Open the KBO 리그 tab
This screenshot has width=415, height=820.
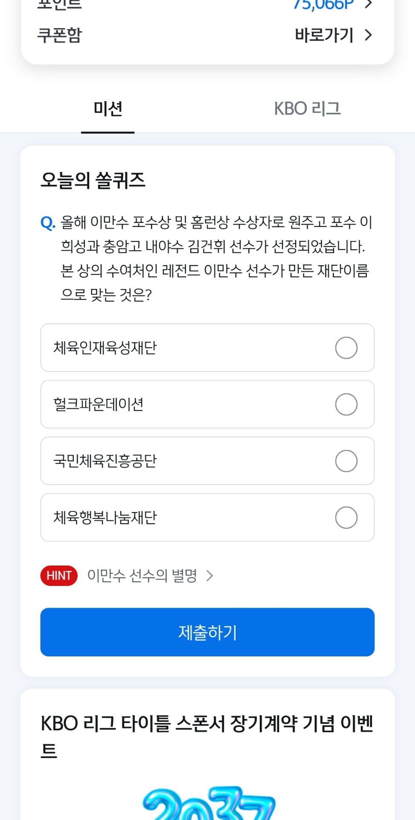307,109
